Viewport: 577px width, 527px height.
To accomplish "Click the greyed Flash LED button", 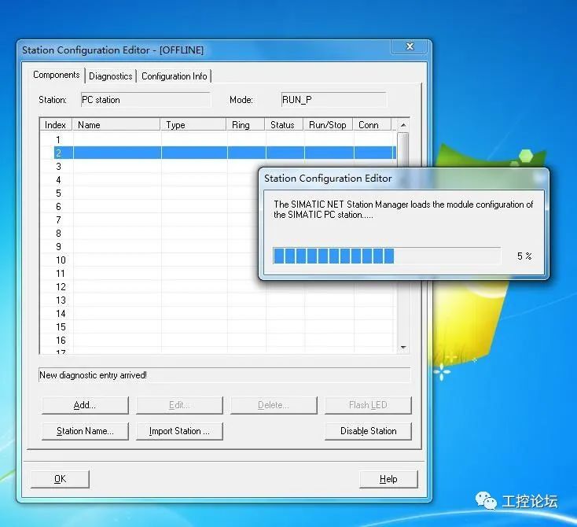I will [x=368, y=405].
